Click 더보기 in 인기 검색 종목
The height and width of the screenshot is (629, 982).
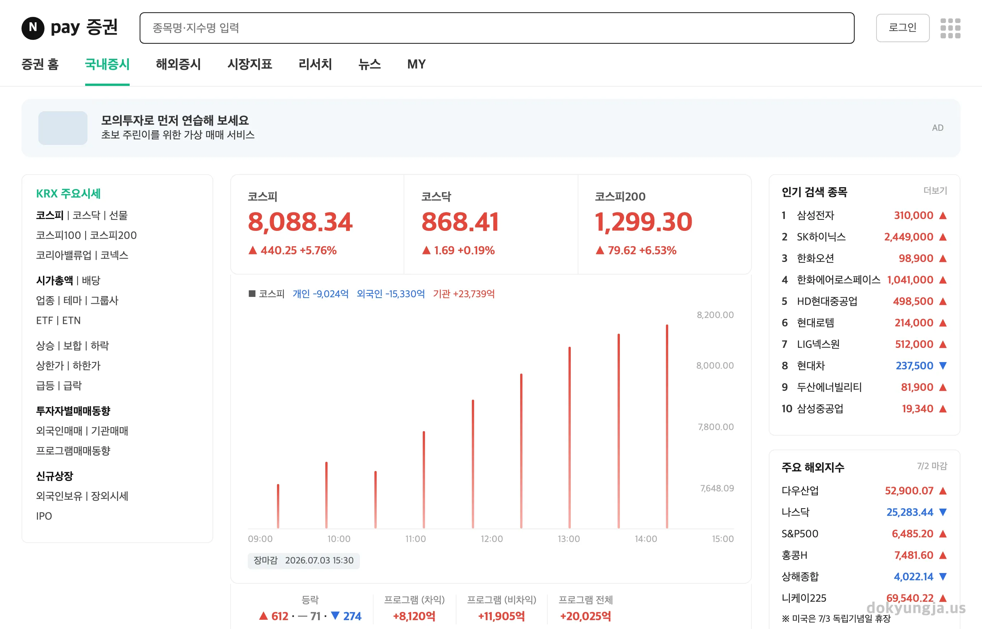coord(935,191)
